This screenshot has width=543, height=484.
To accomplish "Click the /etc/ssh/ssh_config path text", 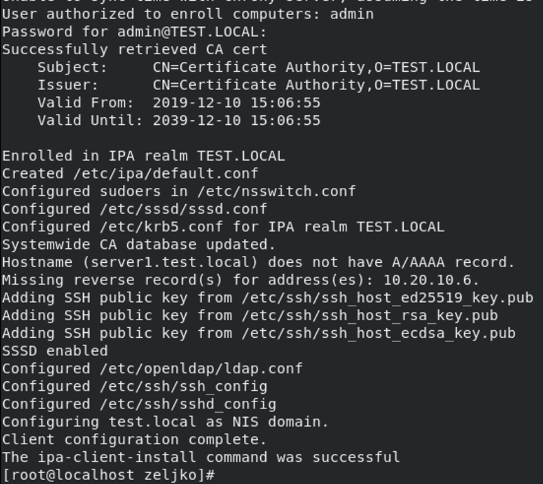I will [x=183, y=386].
